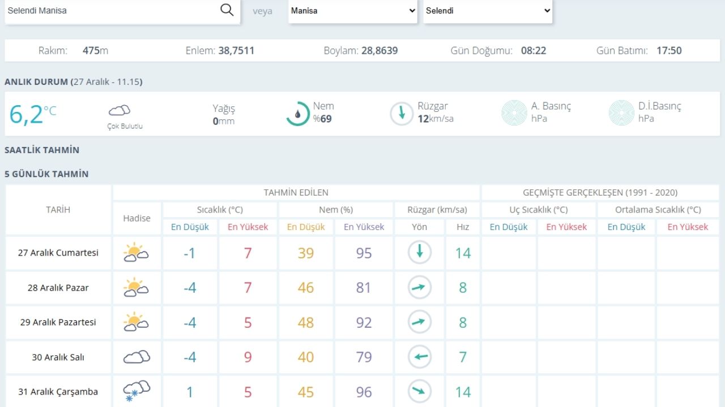725x407 pixels.
Task: Click the Çok Bulutlu cloud icon
Action: point(120,110)
